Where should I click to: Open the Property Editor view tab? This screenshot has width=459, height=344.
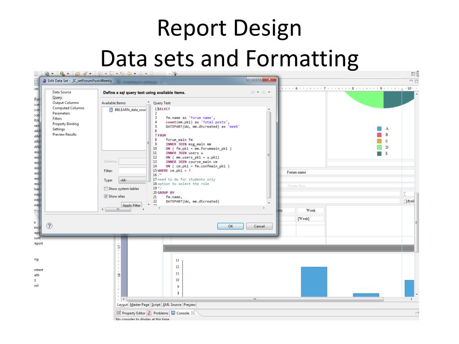(x=131, y=313)
